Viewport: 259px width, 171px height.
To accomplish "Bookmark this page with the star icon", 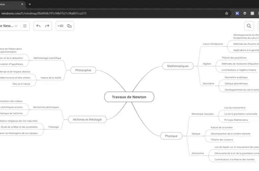I will click(x=226, y=13).
